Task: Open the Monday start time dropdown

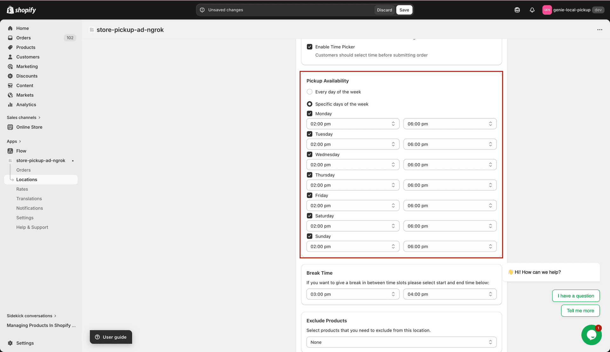Action: [353, 124]
